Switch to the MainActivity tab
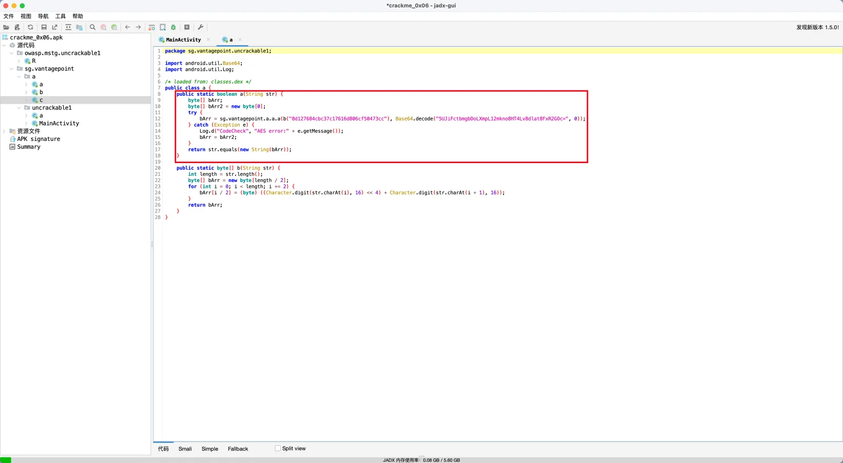 tap(183, 40)
